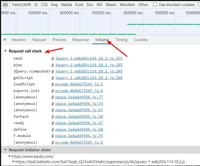Viewport: 200px width, 166px height.
Task: Open the Cookies tab
Action: tap(141, 40)
